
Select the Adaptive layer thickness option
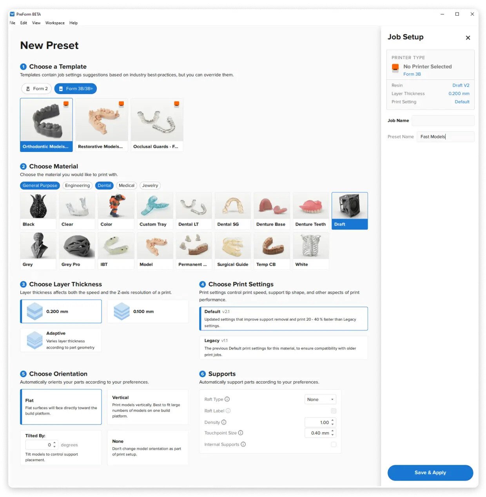[x=61, y=340]
